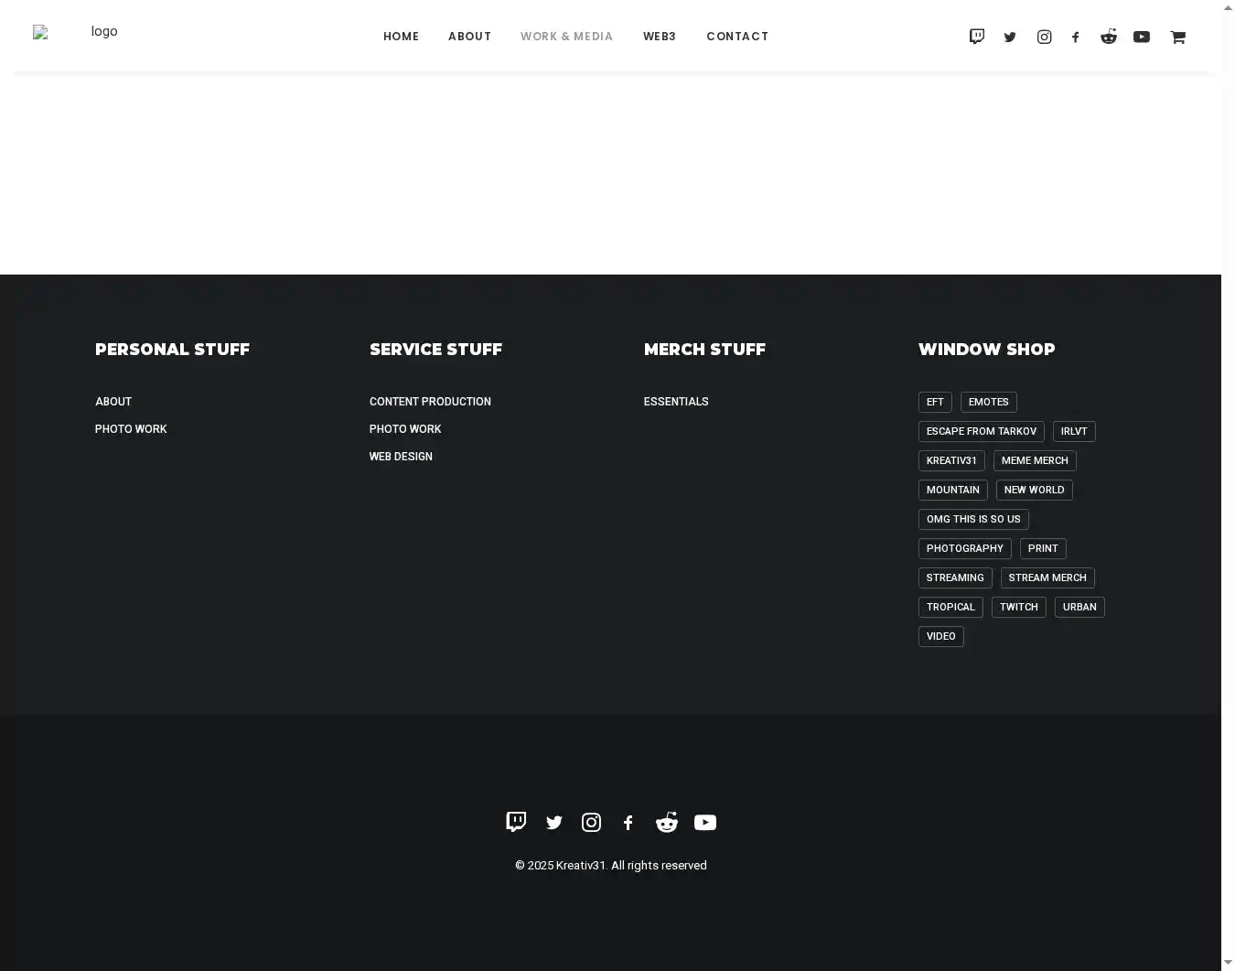Open the footer Instagram icon
1235x971 pixels.
pyautogui.click(x=592, y=823)
